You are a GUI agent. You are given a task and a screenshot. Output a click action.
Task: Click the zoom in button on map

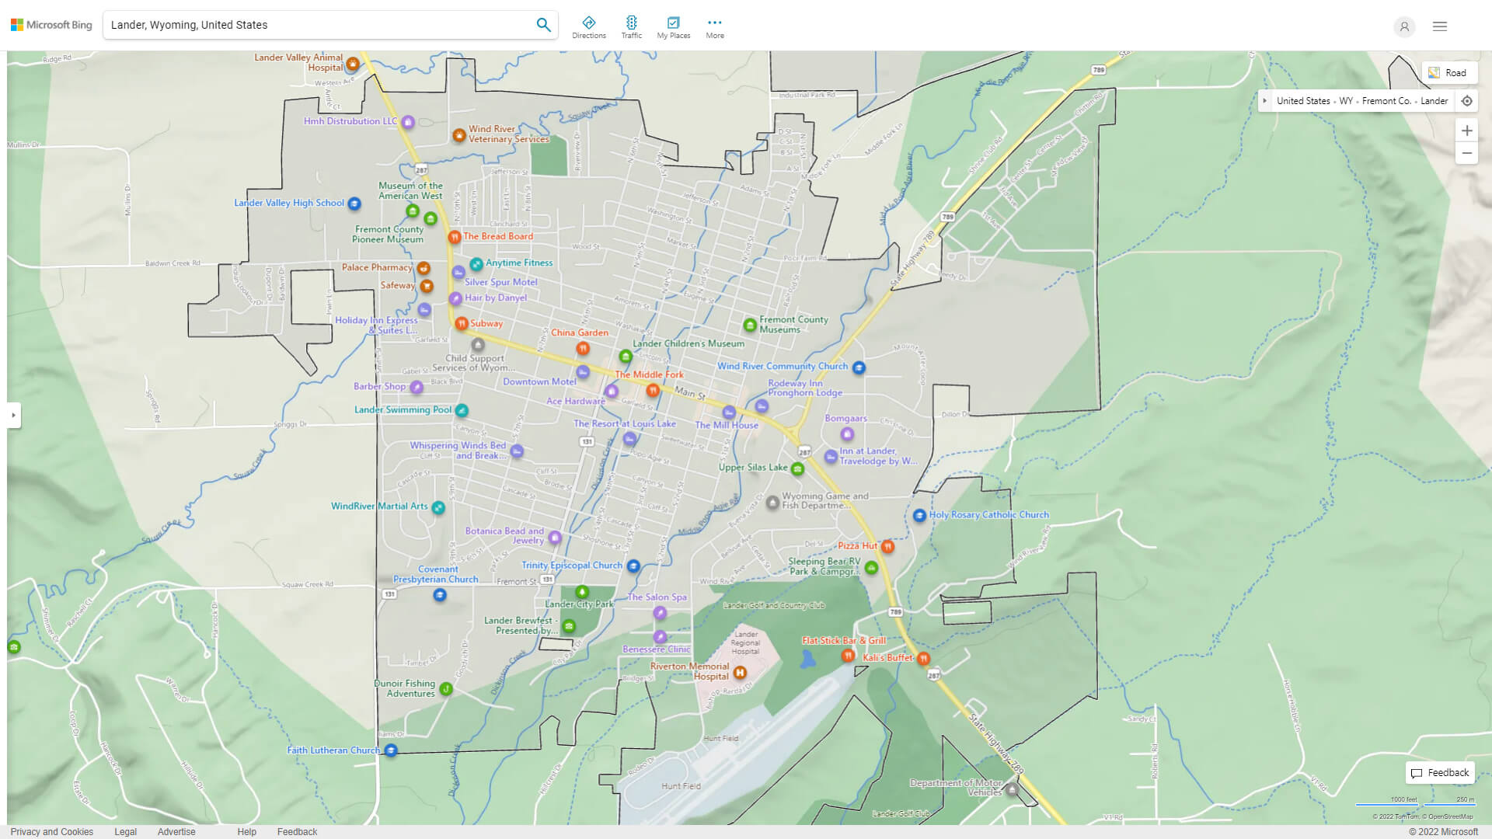pyautogui.click(x=1467, y=130)
